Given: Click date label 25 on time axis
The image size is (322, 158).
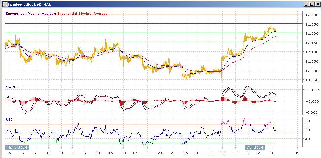Looking at the screenshot, I should click(x=186, y=153).
